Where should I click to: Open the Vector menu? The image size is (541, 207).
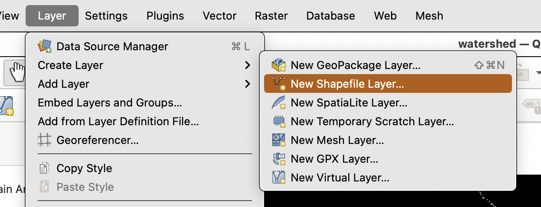220,16
